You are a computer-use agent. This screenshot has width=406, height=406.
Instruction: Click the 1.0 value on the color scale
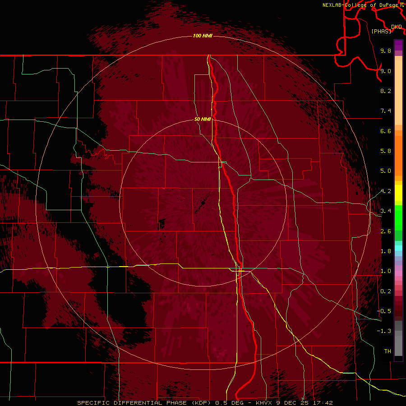click(x=386, y=271)
